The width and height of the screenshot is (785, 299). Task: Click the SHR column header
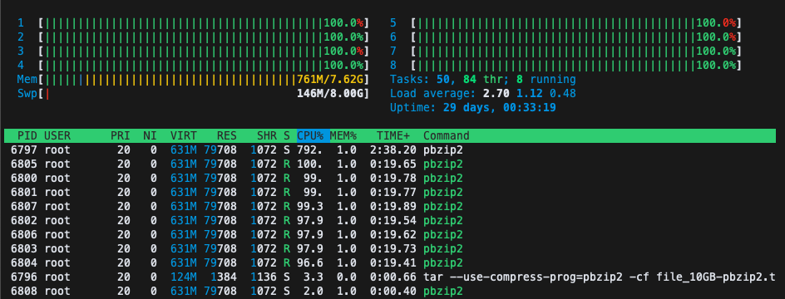click(267, 135)
